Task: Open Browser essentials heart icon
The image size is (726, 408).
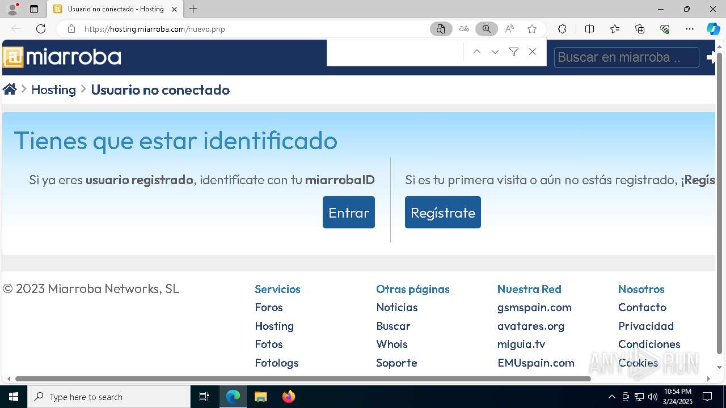Action: click(x=665, y=29)
